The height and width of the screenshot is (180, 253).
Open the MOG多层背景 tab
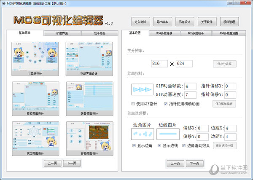pyautogui.click(x=164, y=33)
